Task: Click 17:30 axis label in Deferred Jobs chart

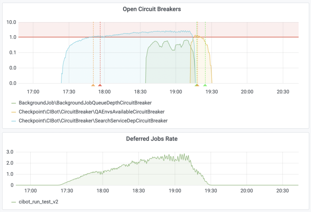Action: coord(67,191)
